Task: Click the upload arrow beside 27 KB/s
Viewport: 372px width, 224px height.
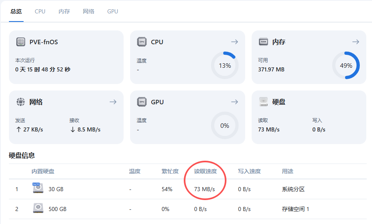Action: click(x=19, y=129)
